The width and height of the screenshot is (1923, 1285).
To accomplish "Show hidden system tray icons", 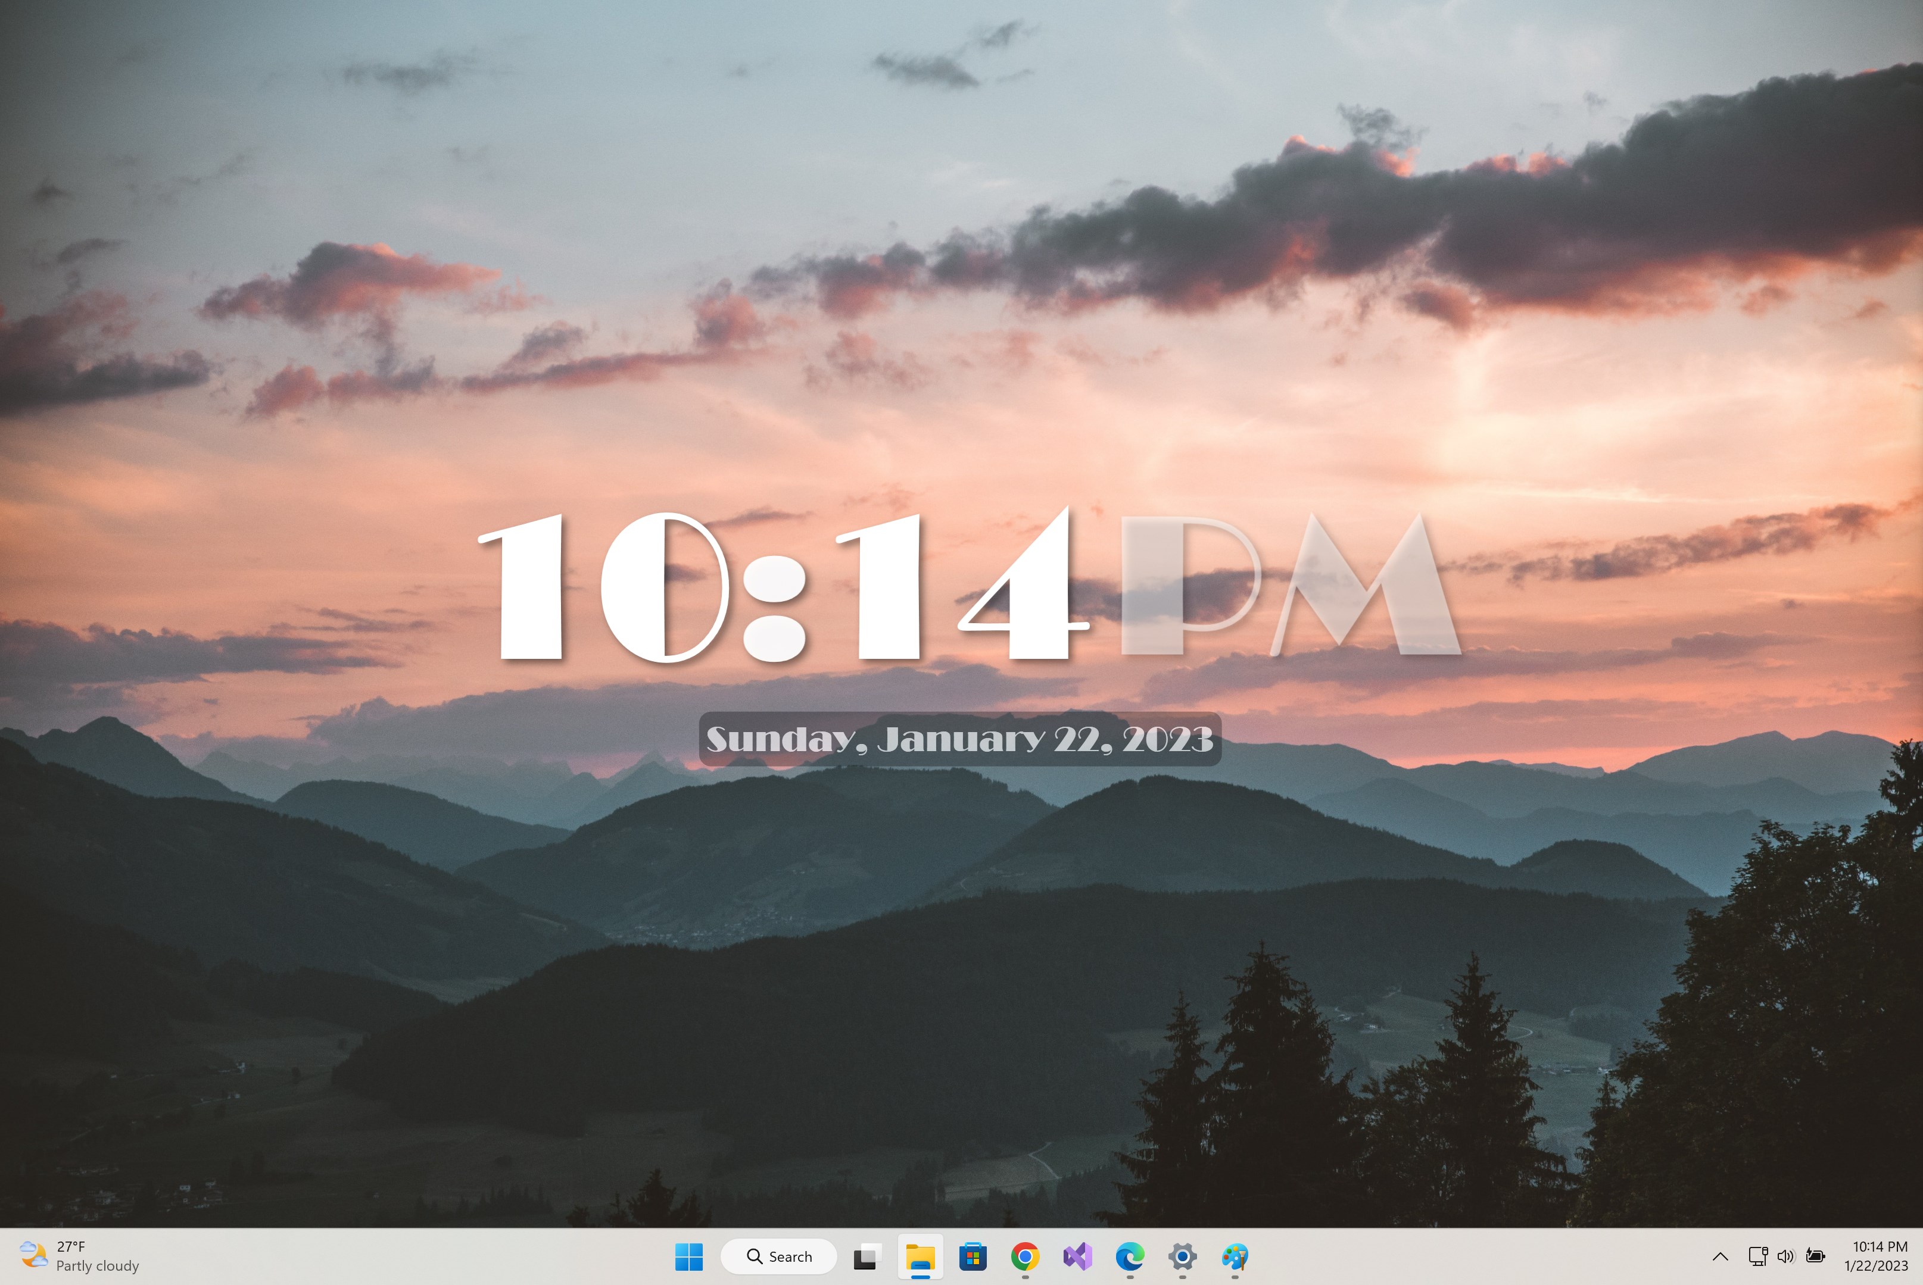I will (1720, 1256).
